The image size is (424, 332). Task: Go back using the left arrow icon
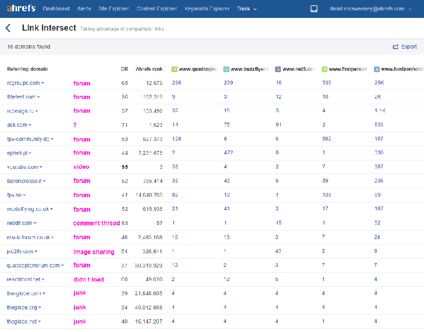click(8, 28)
